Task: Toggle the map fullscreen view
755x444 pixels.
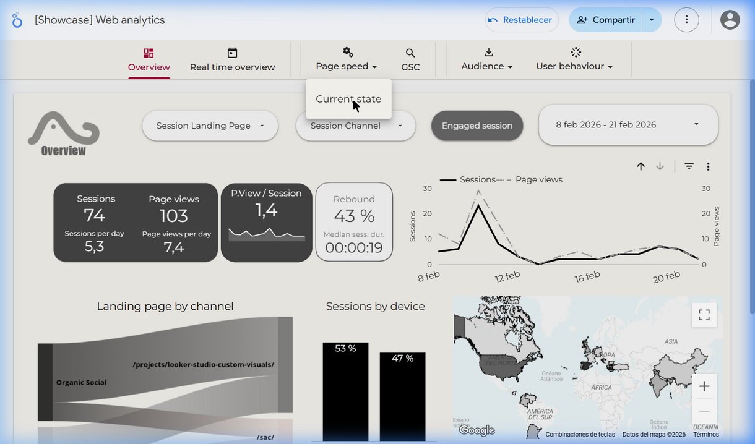Action: (x=704, y=315)
